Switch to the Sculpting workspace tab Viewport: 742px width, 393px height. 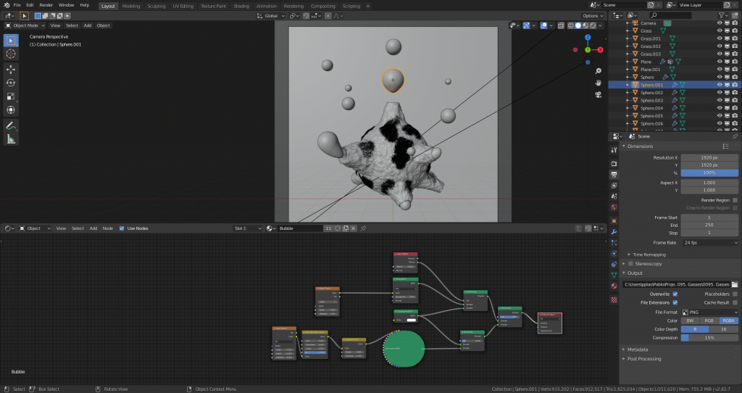156,6
